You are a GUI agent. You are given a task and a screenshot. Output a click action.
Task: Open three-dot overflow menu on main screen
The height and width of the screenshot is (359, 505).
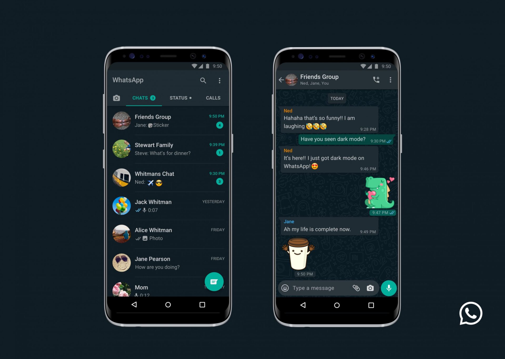(x=220, y=80)
